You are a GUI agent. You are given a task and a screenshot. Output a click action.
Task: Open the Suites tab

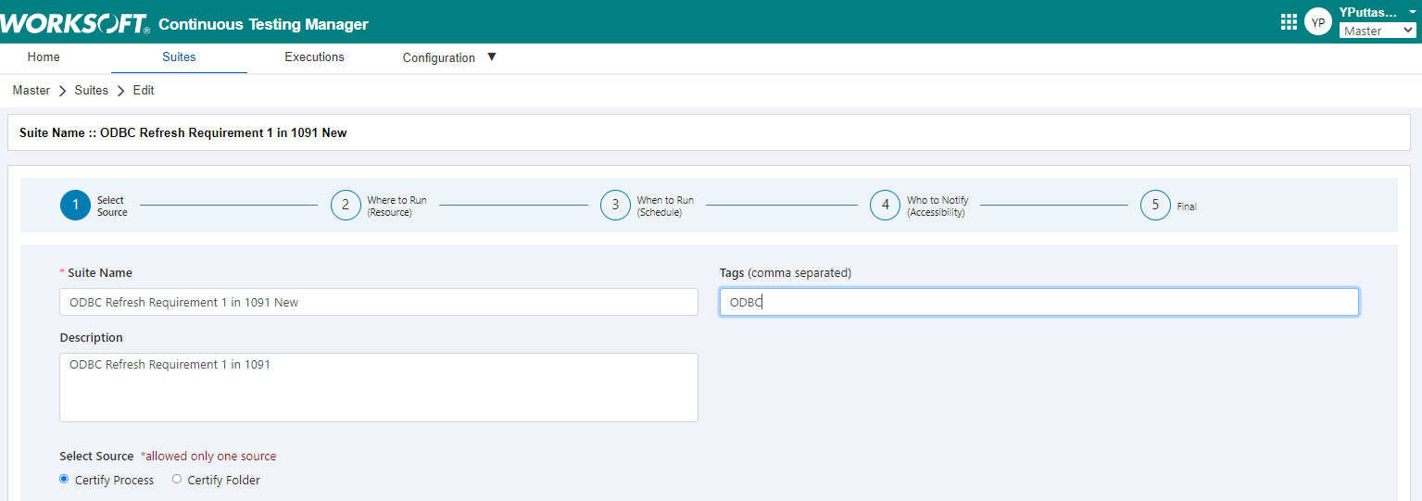point(179,57)
